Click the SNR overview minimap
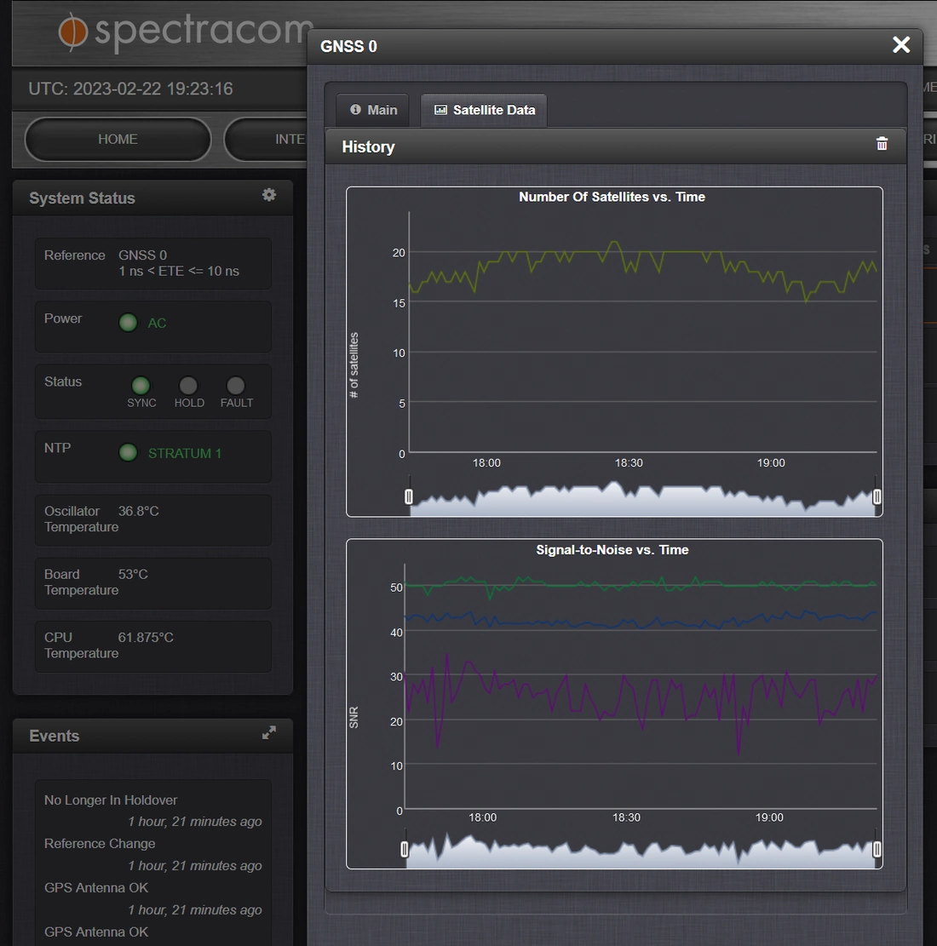This screenshot has width=937, height=946. (x=641, y=851)
